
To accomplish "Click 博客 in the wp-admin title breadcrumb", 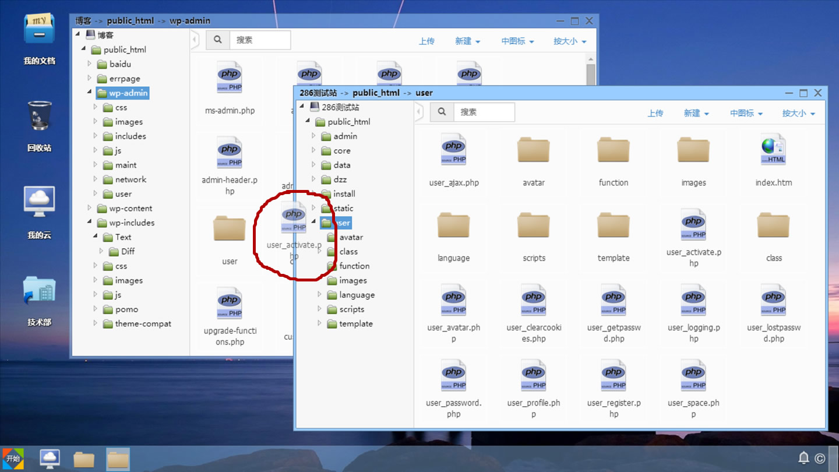I will coord(83,20).
